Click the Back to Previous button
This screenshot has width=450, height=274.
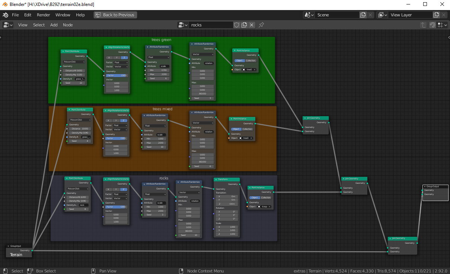point(115,15)
